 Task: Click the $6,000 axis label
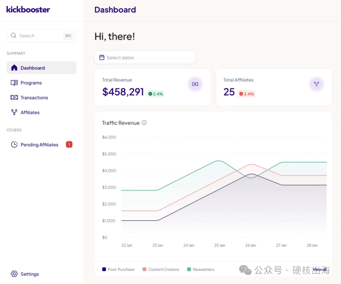click(109, 137)
